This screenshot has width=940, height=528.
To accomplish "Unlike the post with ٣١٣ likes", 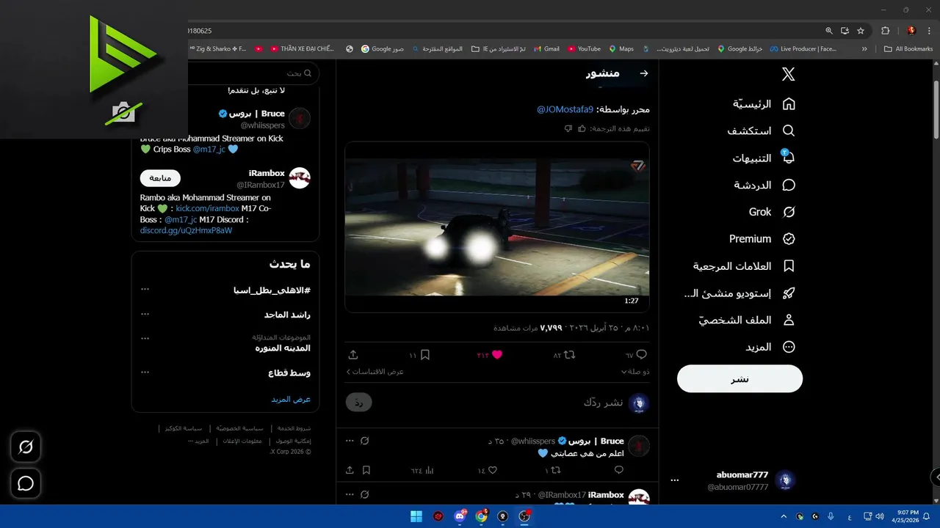I will coord(497,355).
